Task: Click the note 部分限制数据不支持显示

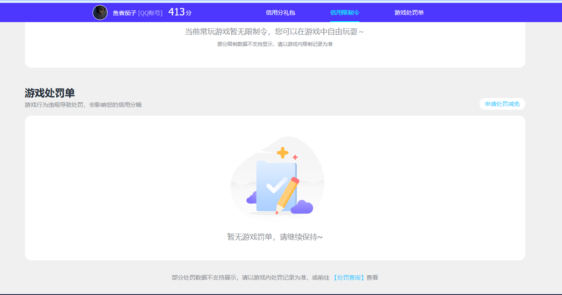Action: click(245, 44)
